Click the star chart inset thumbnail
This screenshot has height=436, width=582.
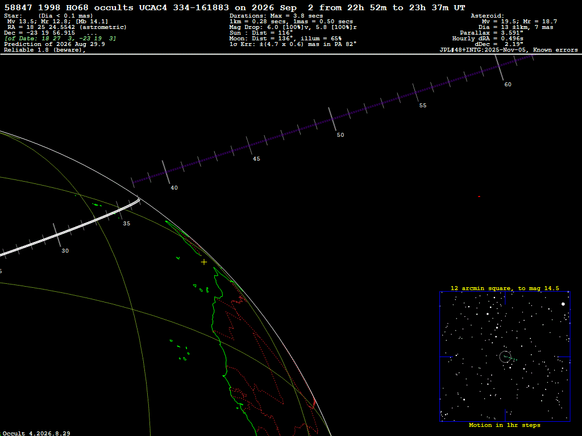[x=505, y=357]
